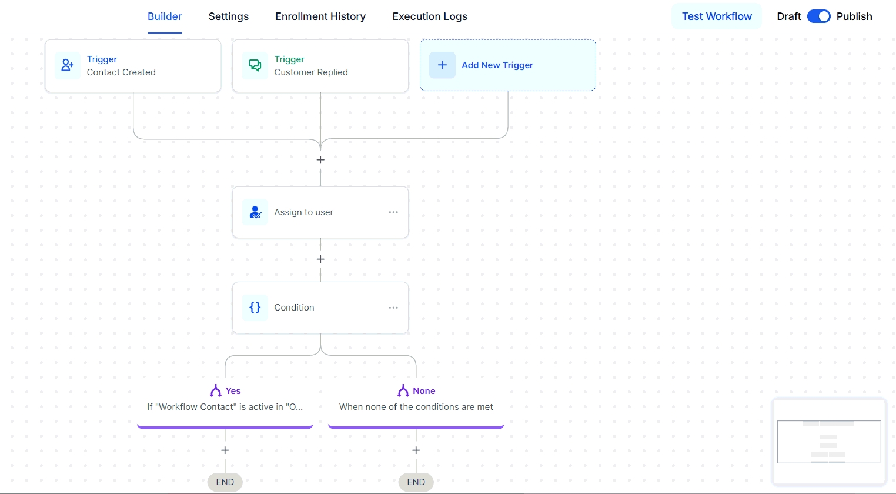Open the Assign to user options menu

(x=393, y=212)
